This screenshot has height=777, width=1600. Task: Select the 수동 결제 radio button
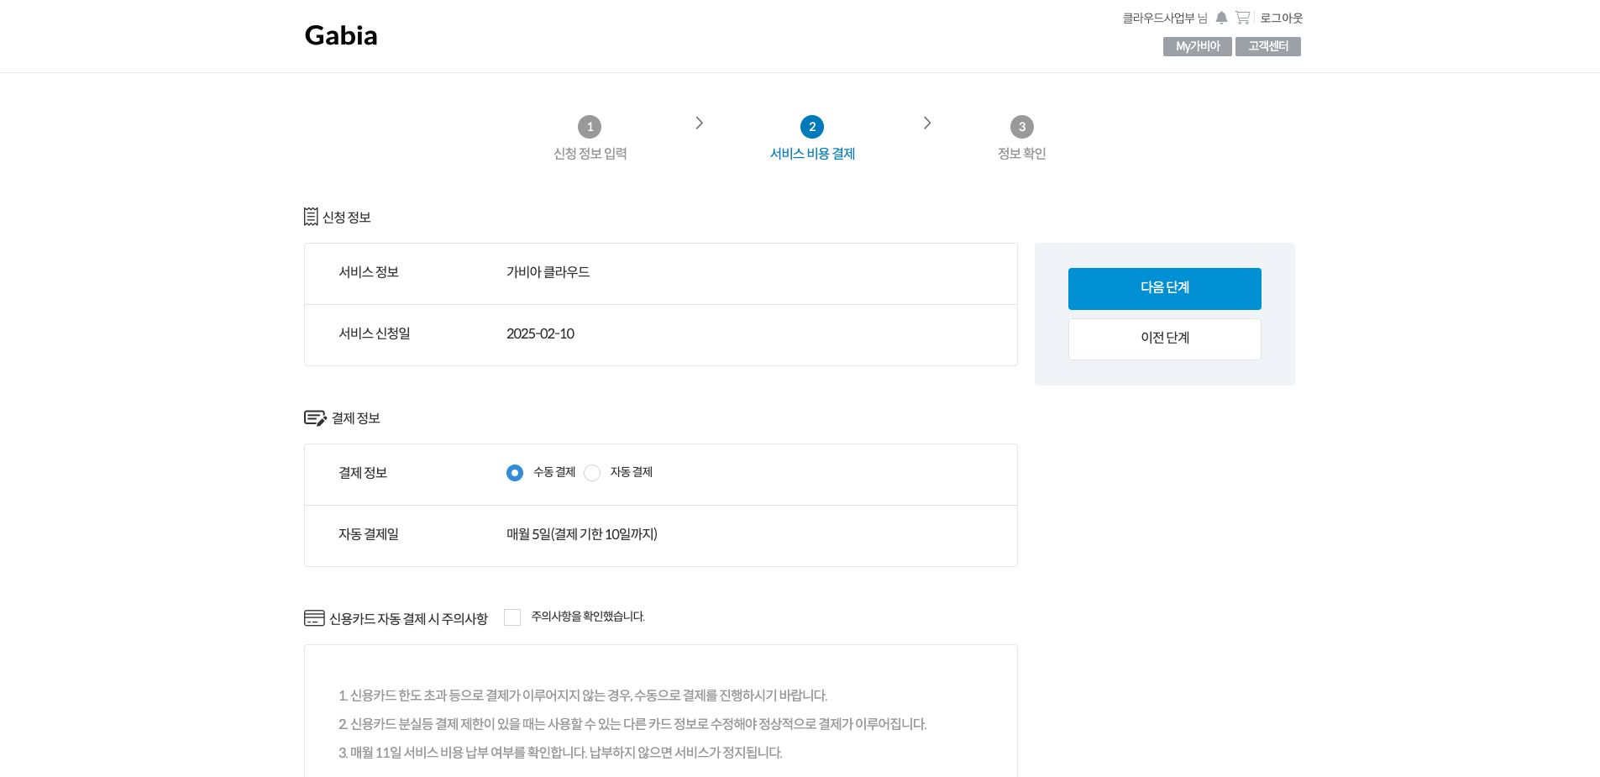[x=515, y=473]
